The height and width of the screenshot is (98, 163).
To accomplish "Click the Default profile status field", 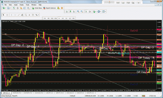I will (x=73, y=96).
